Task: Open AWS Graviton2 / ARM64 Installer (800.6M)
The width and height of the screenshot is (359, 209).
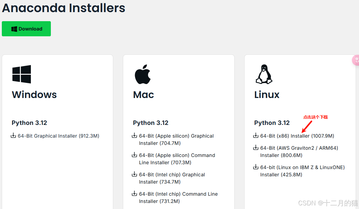Action: (299, 152)
